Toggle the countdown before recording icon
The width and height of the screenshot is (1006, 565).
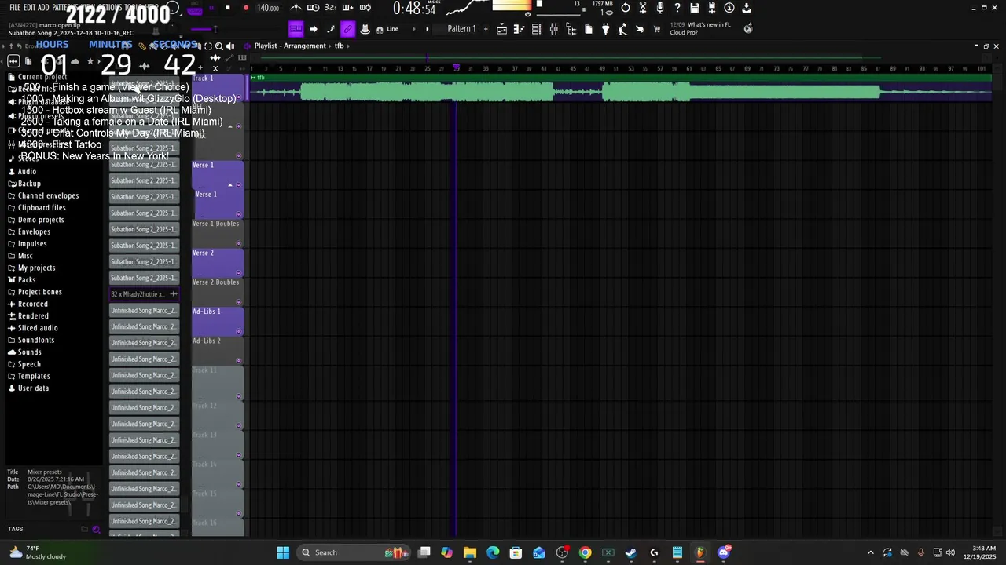[330, 8]
